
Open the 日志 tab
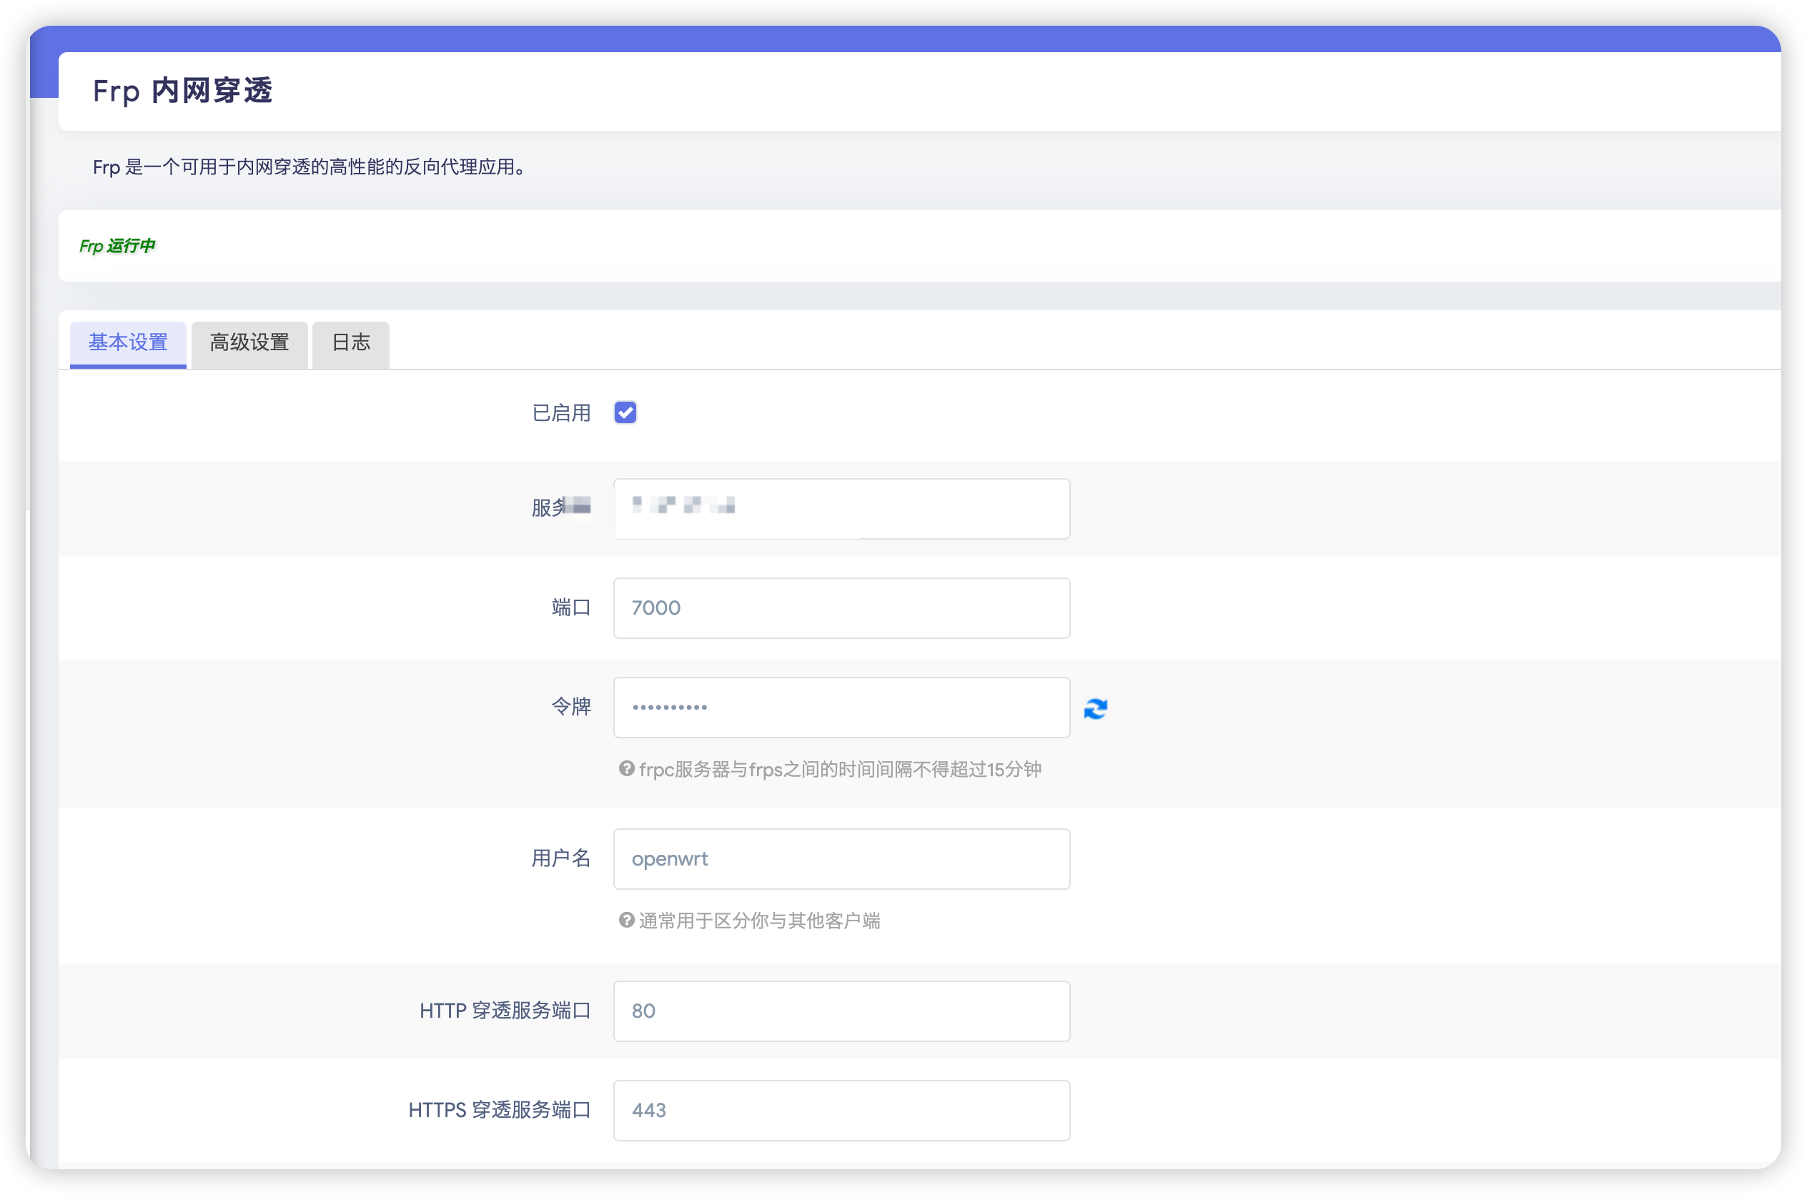click(x=350, y=343)
